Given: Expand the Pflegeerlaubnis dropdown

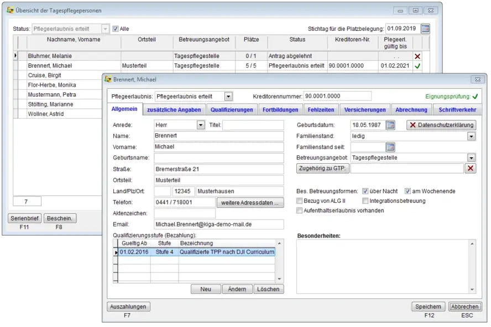Looking at the screenshot, I should point(228,96).
